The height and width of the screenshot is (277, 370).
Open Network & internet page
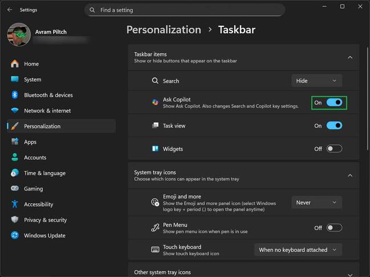coord(61,110)
